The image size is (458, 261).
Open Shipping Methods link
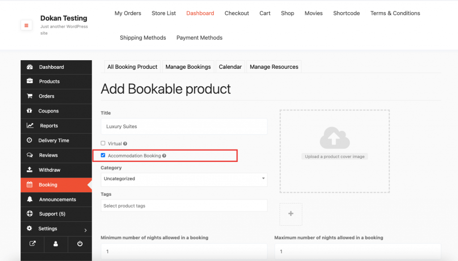tap(143, 37)
